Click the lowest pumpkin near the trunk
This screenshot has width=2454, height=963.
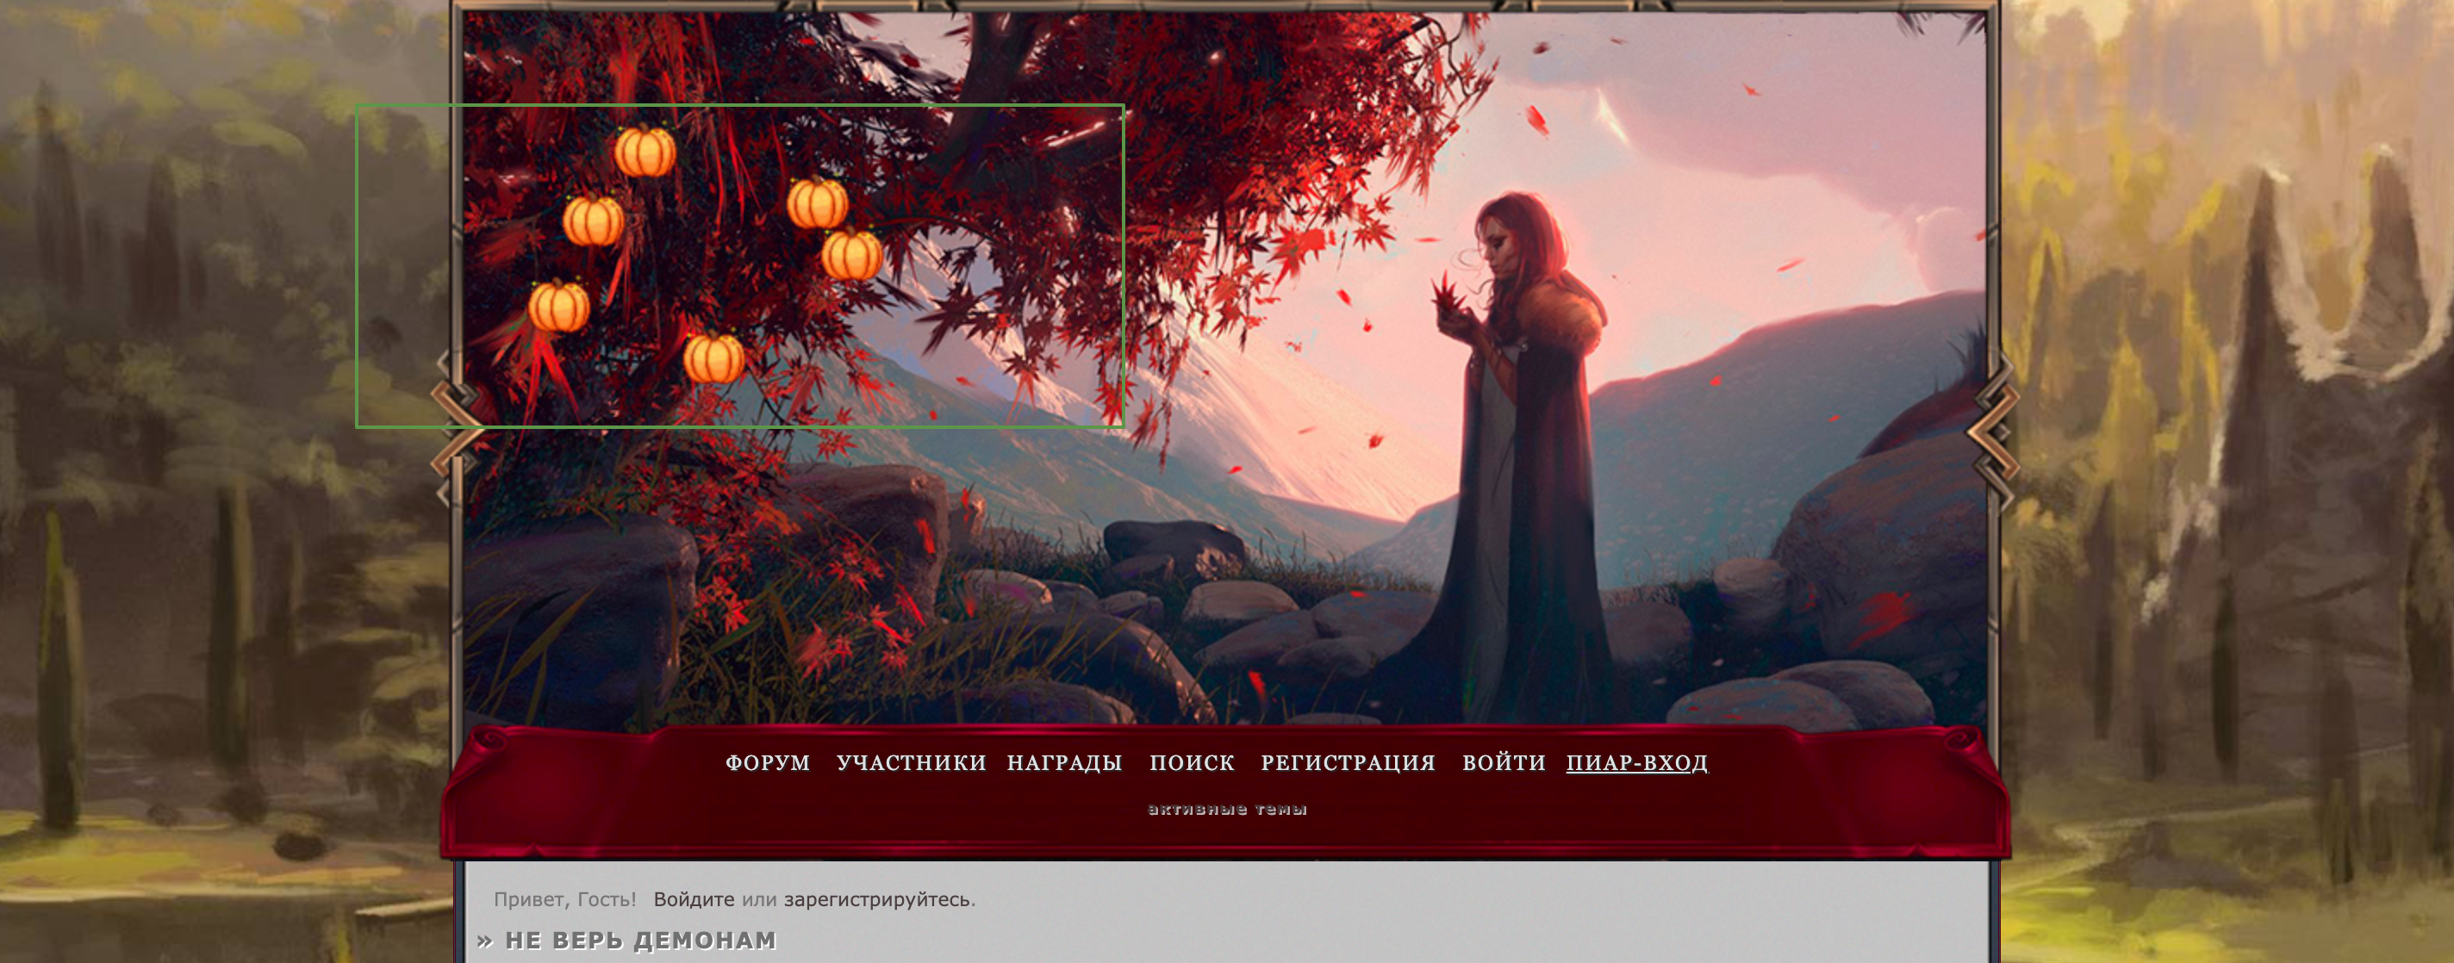713,358
